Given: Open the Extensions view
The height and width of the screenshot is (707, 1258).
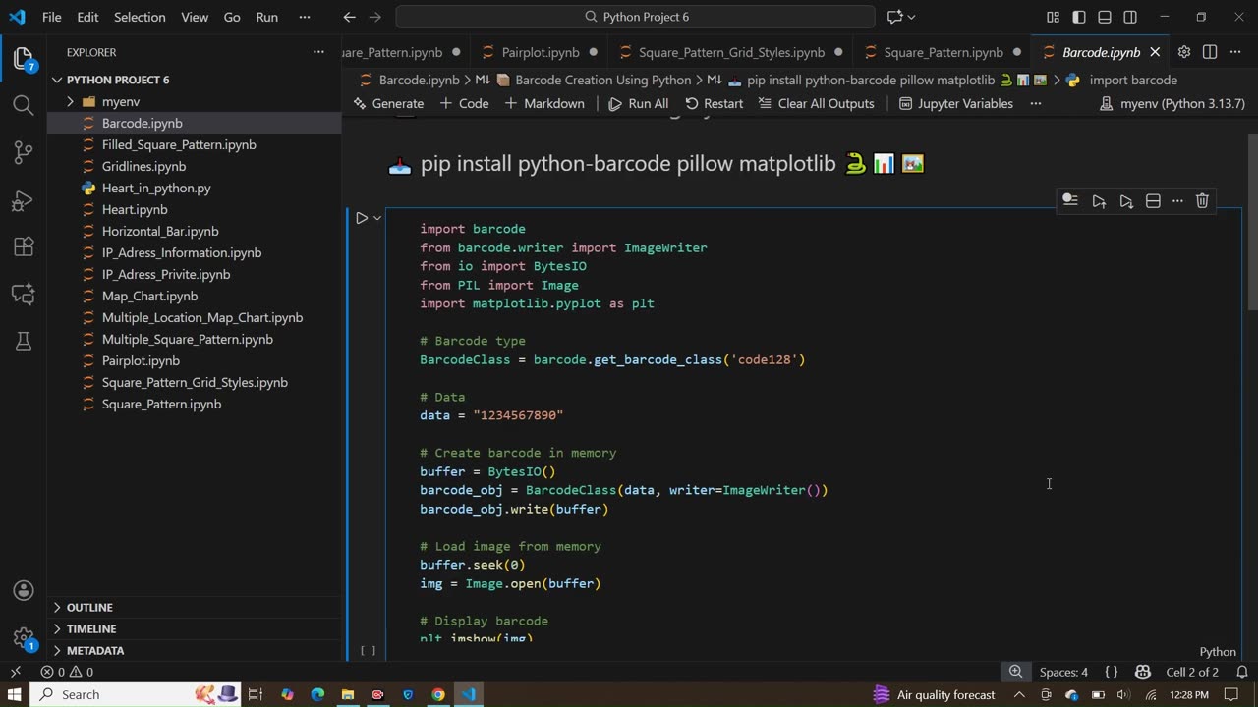Looking at the screenshot, I should pyautogui.click(x=24, y=247).
